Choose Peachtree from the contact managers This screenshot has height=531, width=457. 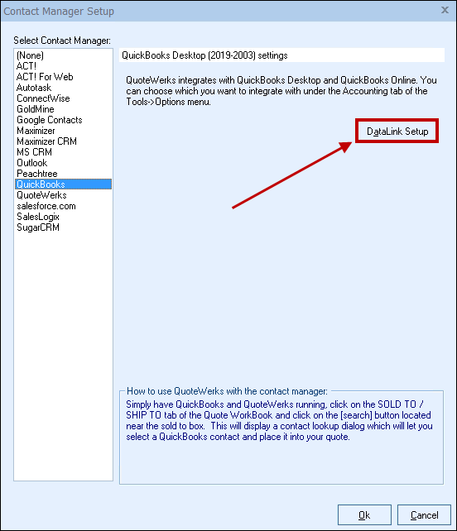point(64,174)
